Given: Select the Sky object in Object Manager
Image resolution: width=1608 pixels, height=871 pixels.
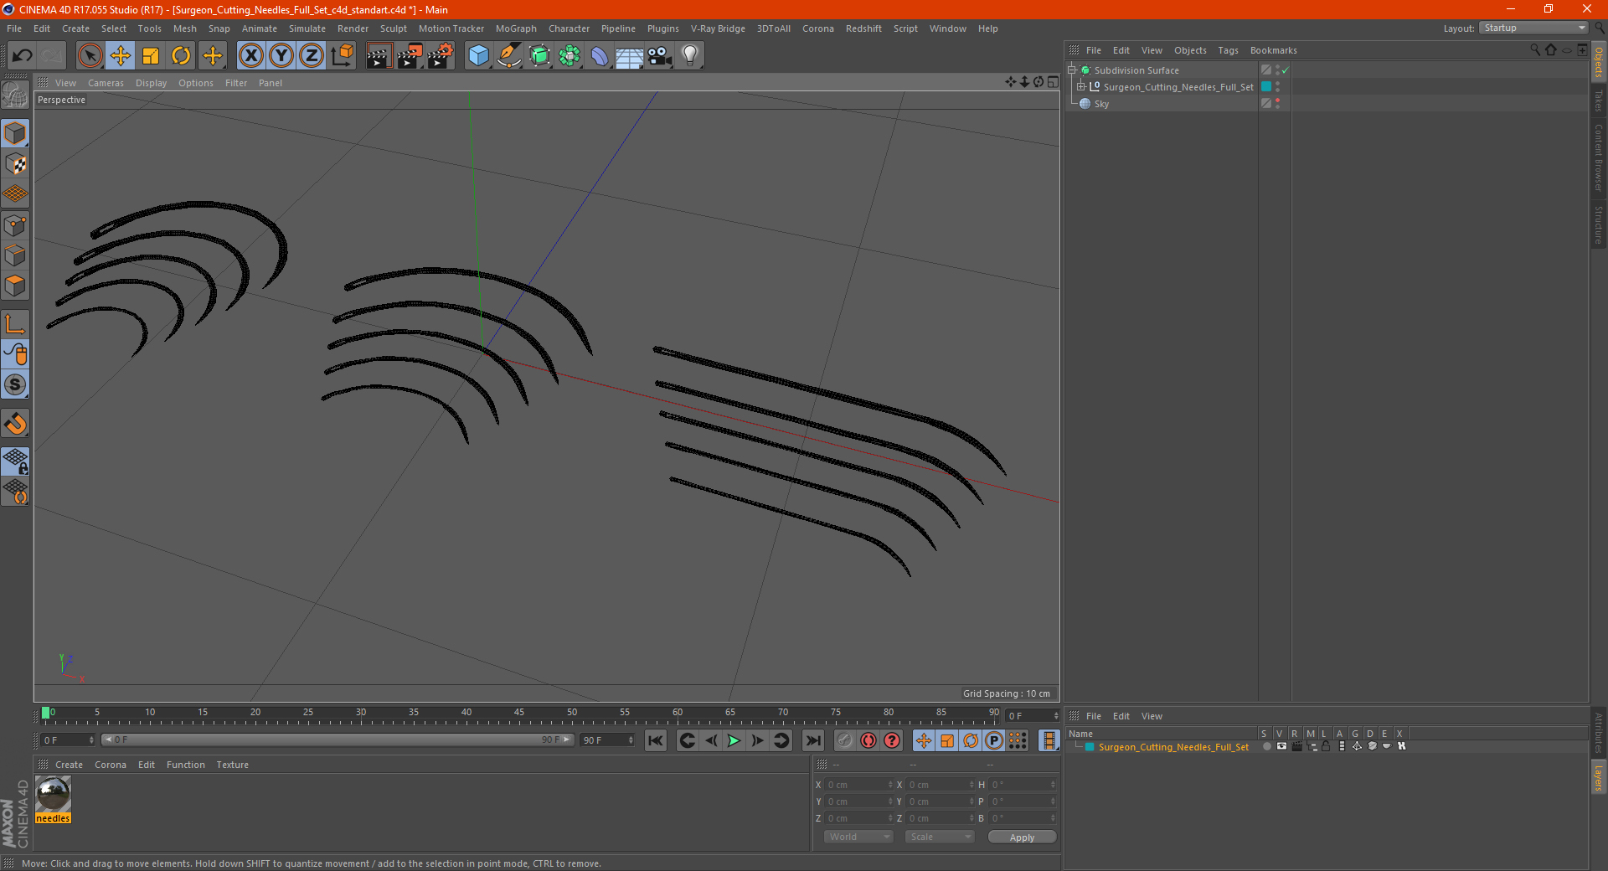Looking at the screenshot, I should pos(1101,104).
